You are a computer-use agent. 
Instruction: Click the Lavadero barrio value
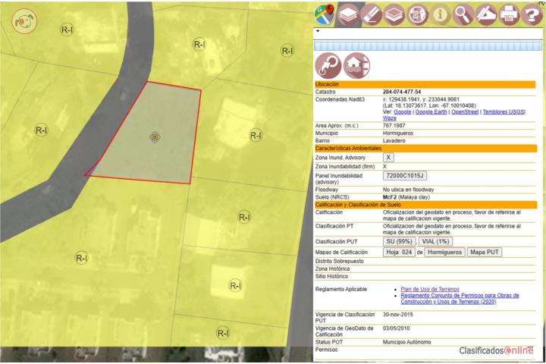coord(394,141)
